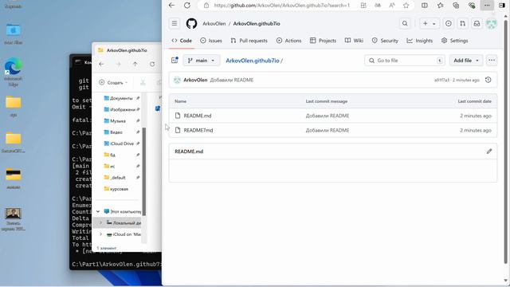Open the Pull requests tab
This screenshot has width=510, height=287.
click(249, 41)
